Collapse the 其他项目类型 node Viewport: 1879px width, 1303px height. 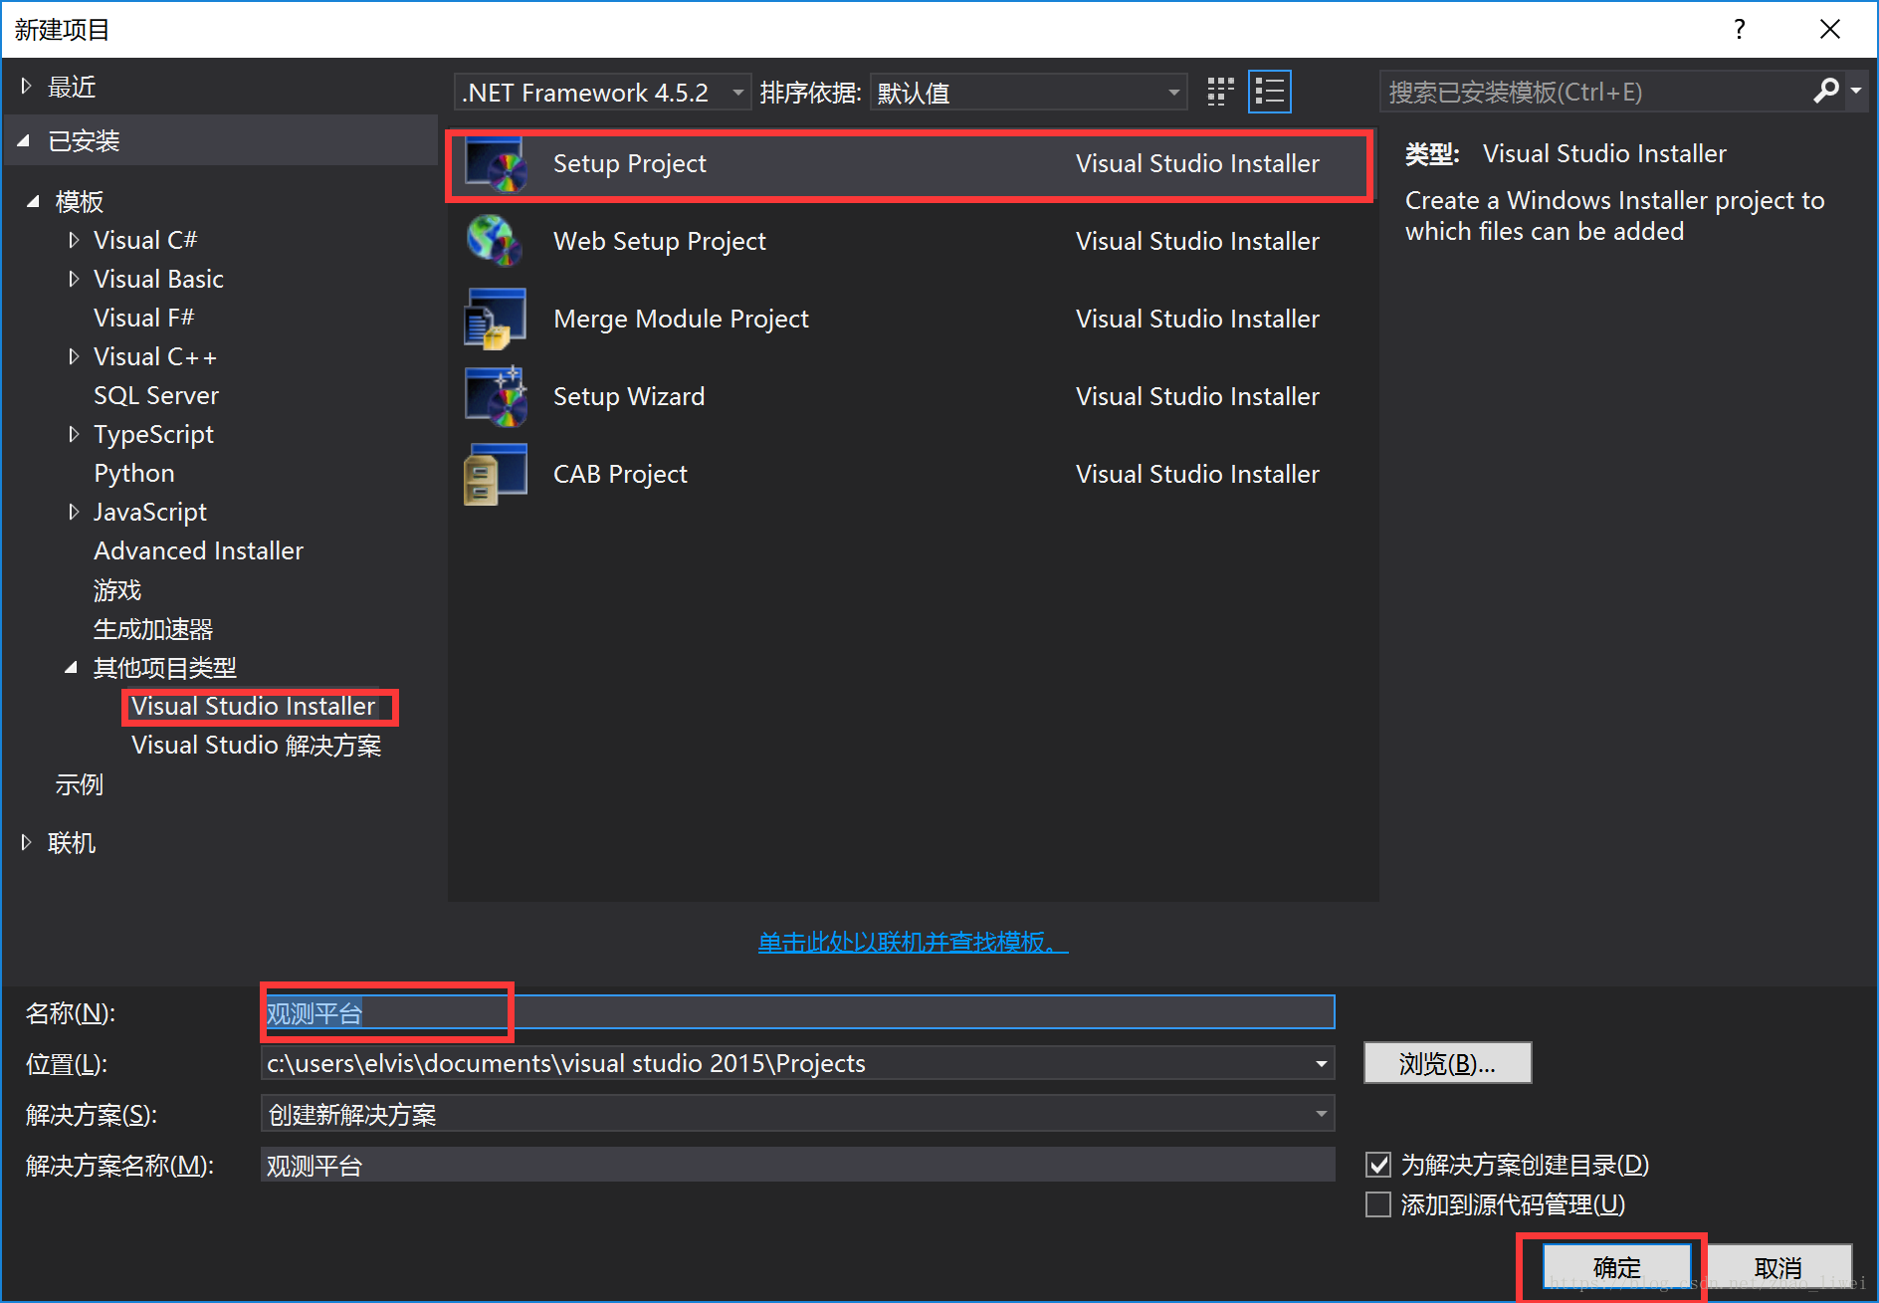pyautogui.click(x=71, y=668)
